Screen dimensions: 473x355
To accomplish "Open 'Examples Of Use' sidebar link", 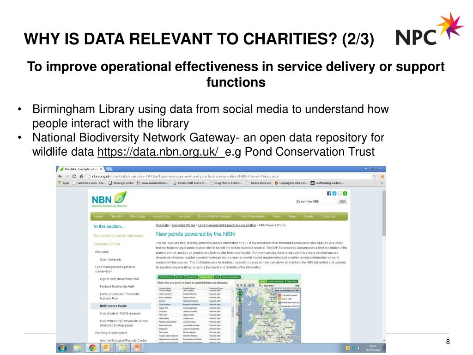I will 107,244.
